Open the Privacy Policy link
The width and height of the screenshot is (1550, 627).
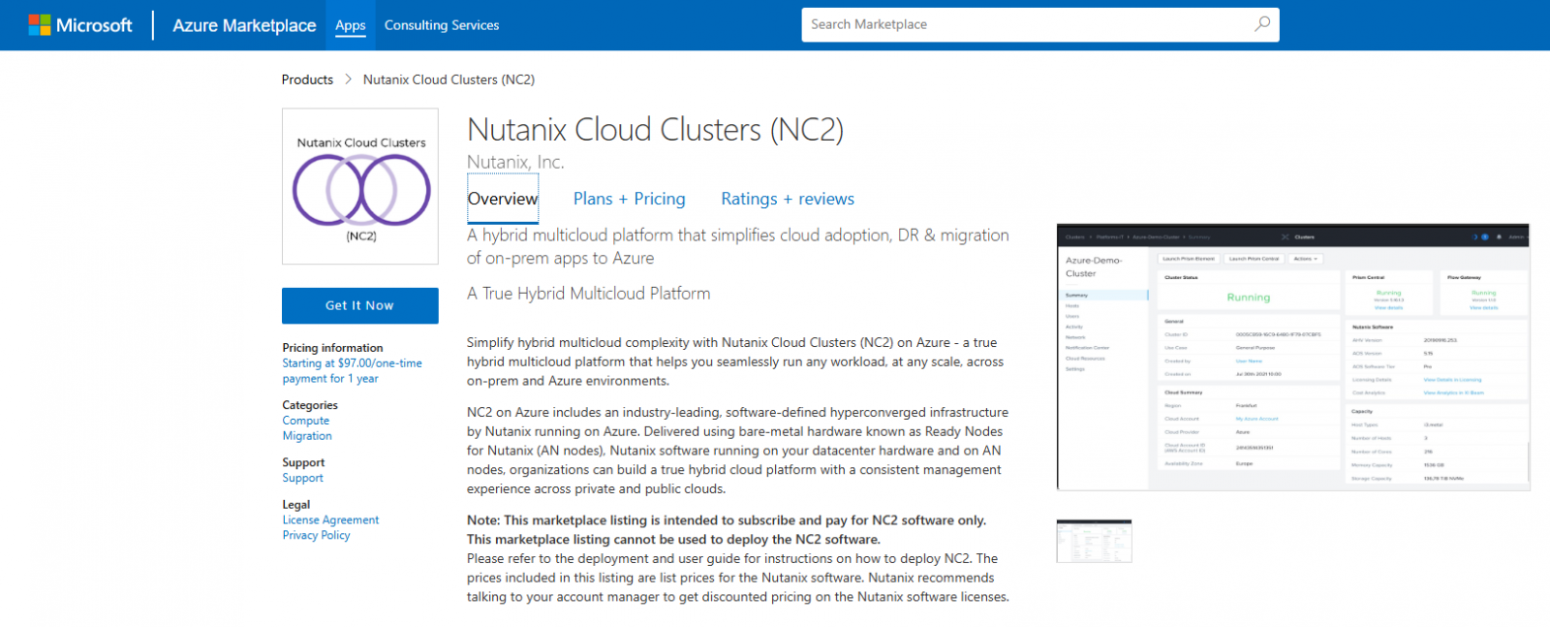click(316, 535)
